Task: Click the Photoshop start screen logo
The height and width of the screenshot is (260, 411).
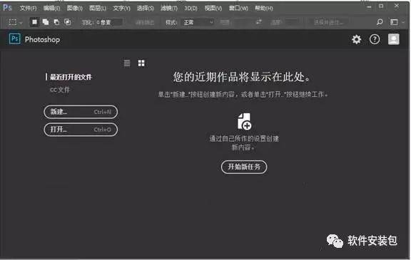Action: [15, 39]
